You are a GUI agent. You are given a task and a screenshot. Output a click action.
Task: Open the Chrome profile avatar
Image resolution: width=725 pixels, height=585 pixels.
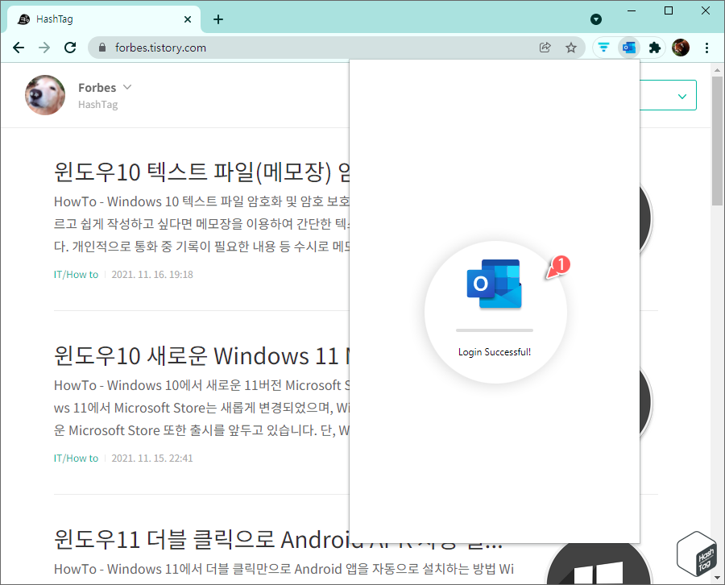click(681, 48)
